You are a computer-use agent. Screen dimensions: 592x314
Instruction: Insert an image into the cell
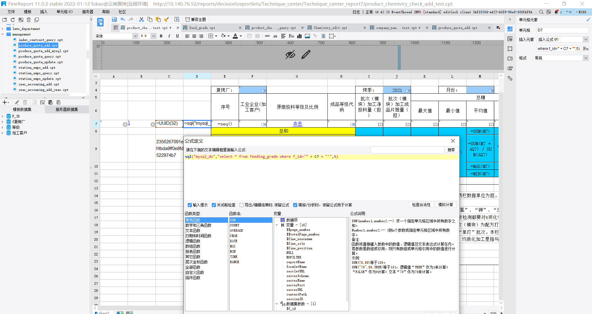(x=307, y=36)
